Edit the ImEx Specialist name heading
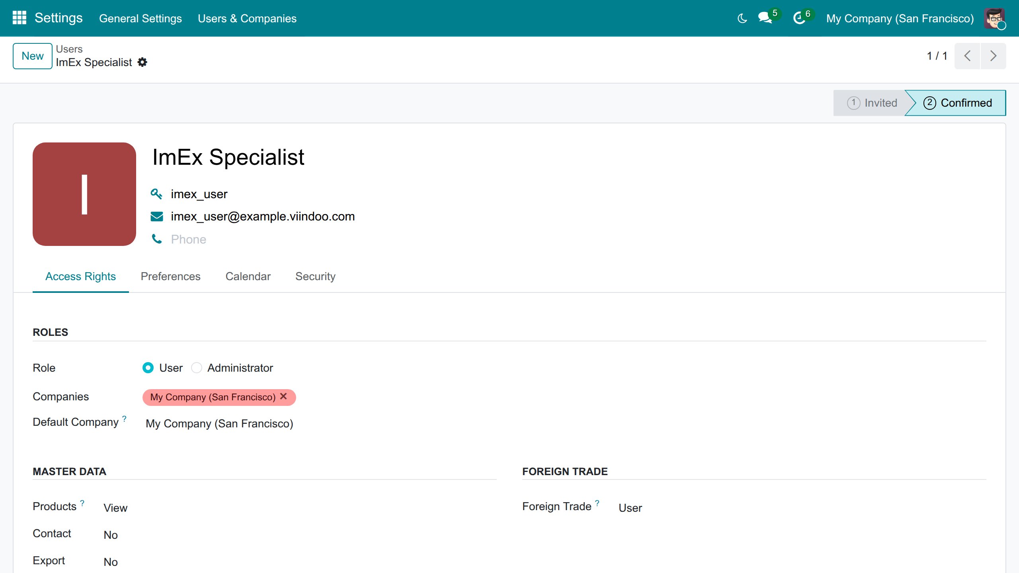 pos(228,157)
